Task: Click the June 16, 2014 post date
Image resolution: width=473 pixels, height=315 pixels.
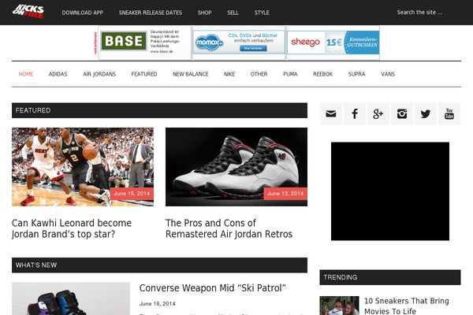Action: (157, 304)
